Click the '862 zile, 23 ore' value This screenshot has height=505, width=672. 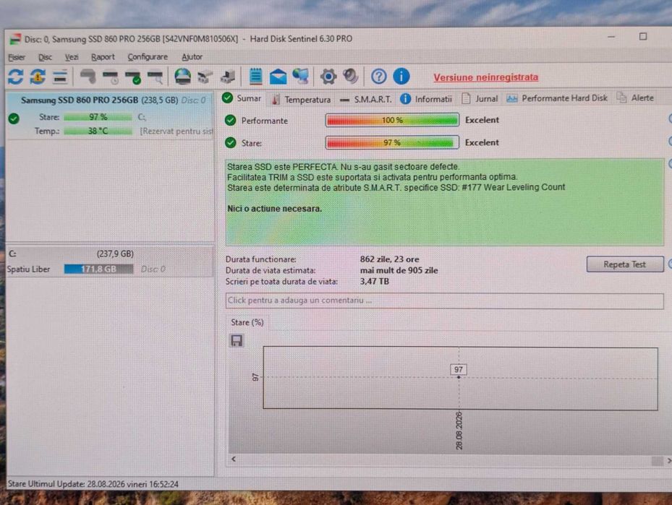coord(390,259)
